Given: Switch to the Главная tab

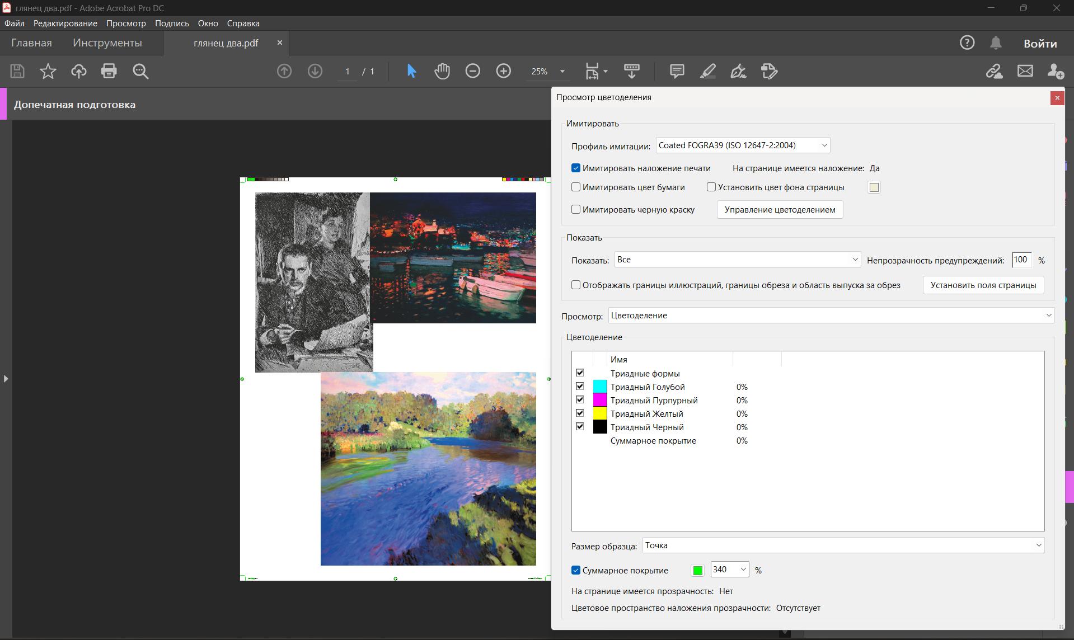Looking at the screenshot, I should tap(31, 43).
